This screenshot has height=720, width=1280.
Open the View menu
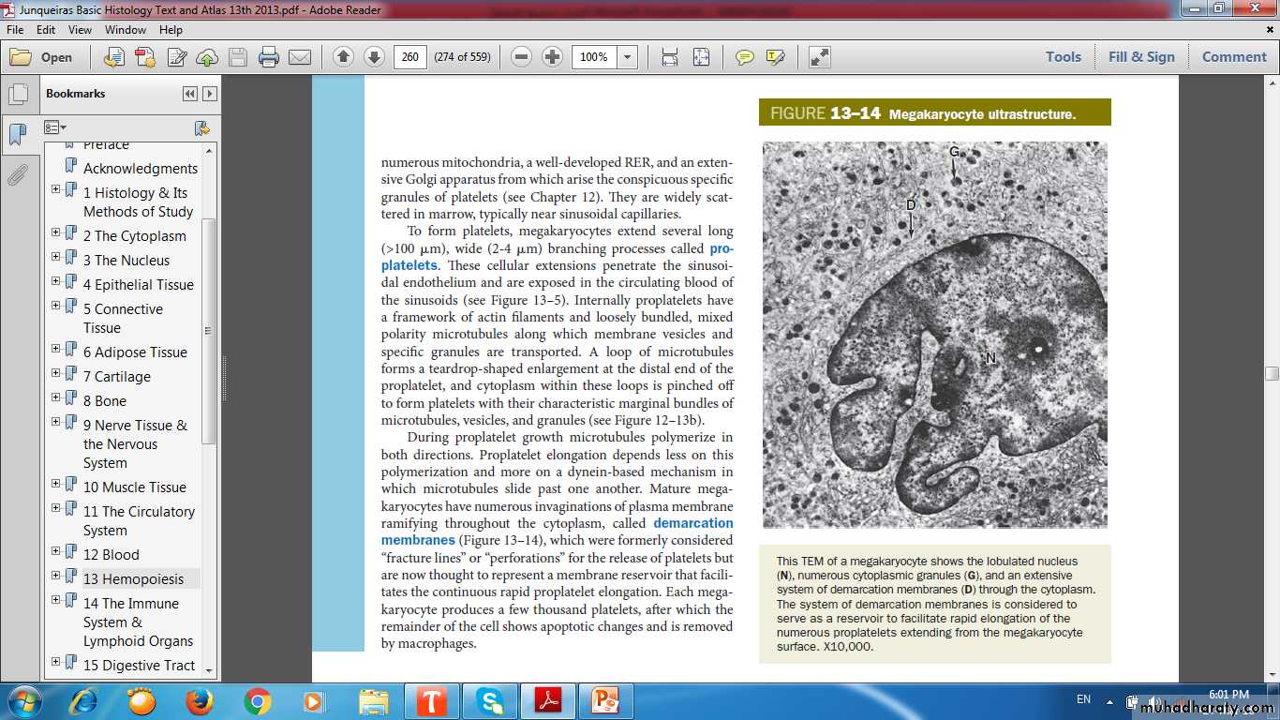80,30
